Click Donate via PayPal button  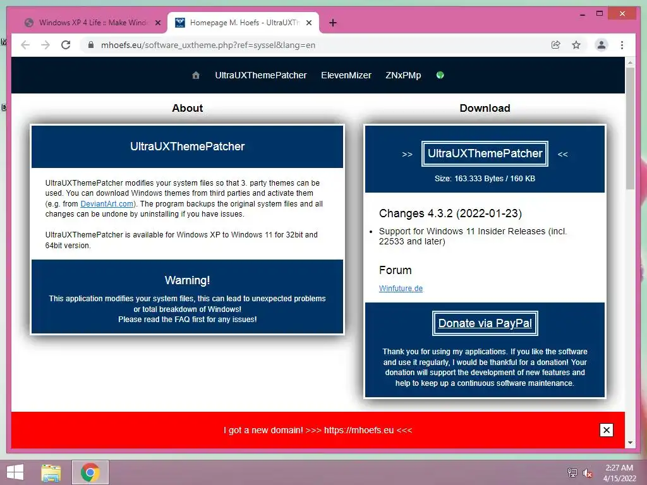[x=485, y=323]
